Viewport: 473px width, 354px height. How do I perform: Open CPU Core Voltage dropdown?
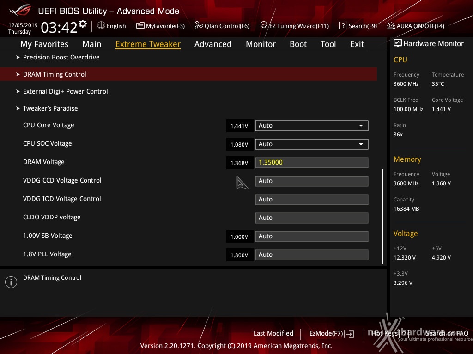tap(312, 126)
